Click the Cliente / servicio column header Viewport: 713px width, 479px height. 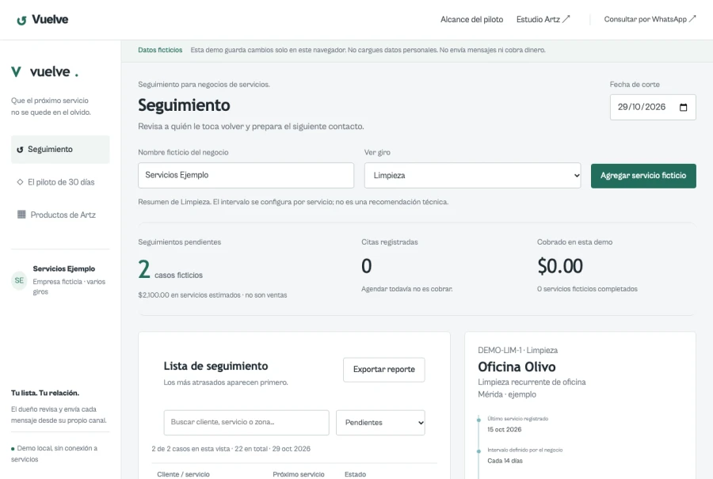tap(183, 474)
